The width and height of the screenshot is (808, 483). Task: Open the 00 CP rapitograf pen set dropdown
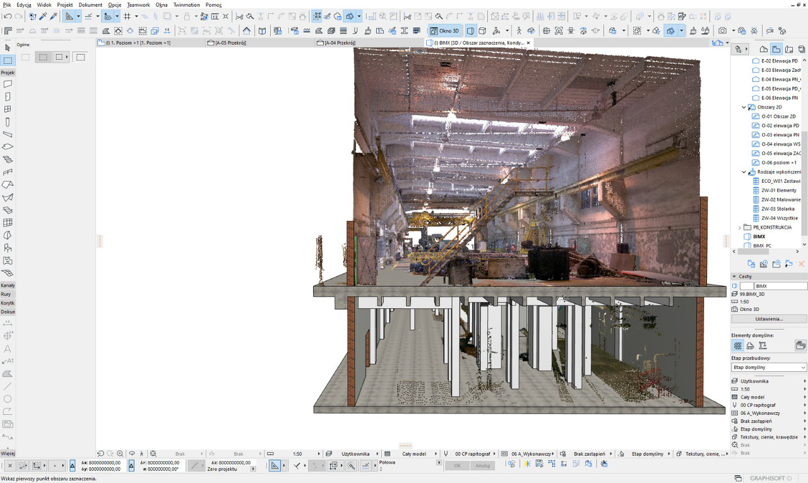point(473,454)
